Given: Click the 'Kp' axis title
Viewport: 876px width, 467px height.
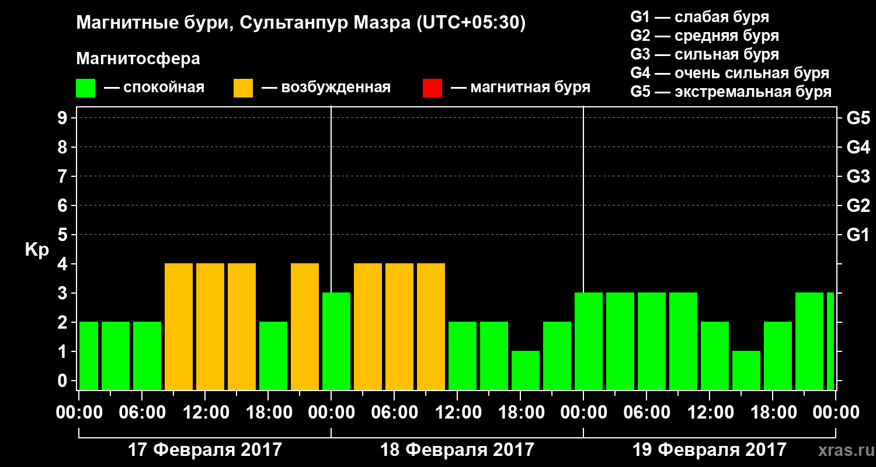Looking at the screenshot, I should click(x=37, y=249).
